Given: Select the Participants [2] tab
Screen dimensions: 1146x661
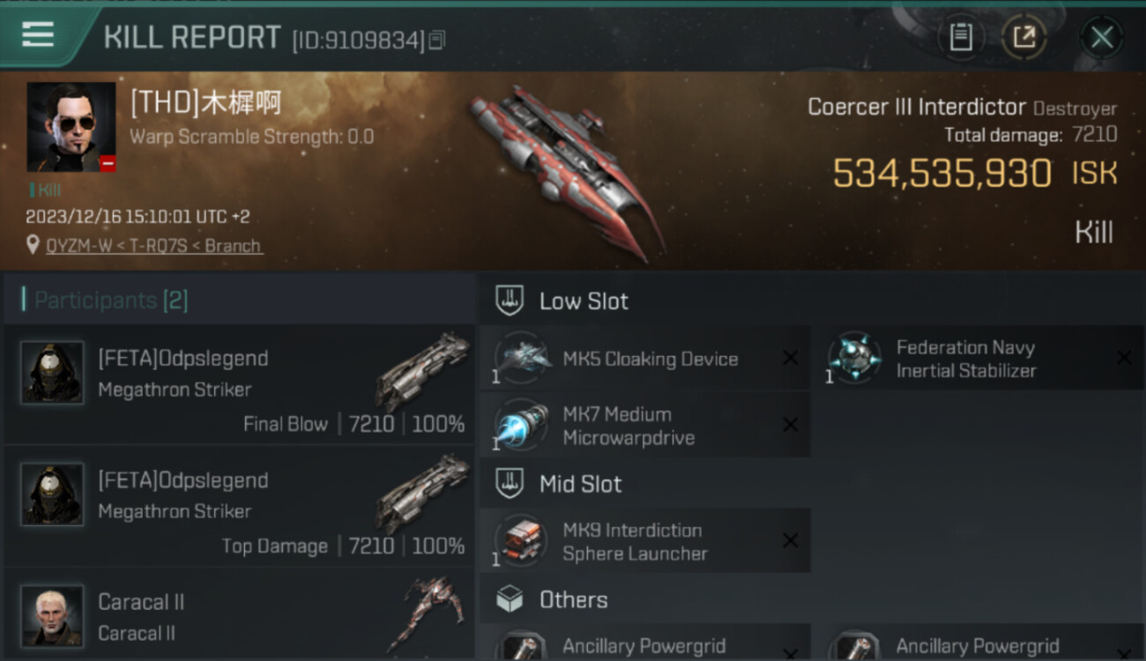Looking at the screenshot, I should (111, 301).
